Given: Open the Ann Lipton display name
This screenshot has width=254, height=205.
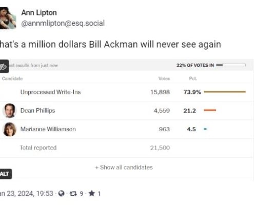Looking at the screenshot, I should 39,13.
